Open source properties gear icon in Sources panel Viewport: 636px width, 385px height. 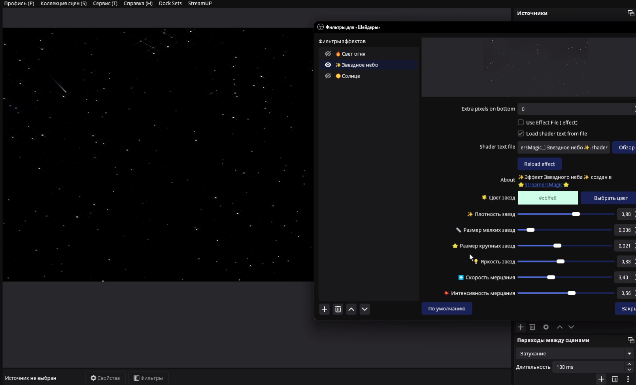pos(546,327)
